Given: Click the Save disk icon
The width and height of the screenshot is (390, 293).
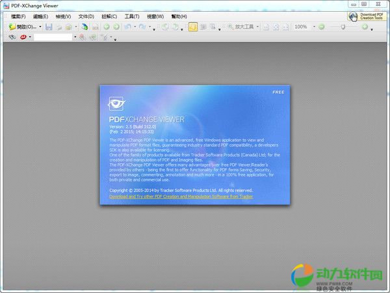Looking at the screenshot, I should pos(49,27).
